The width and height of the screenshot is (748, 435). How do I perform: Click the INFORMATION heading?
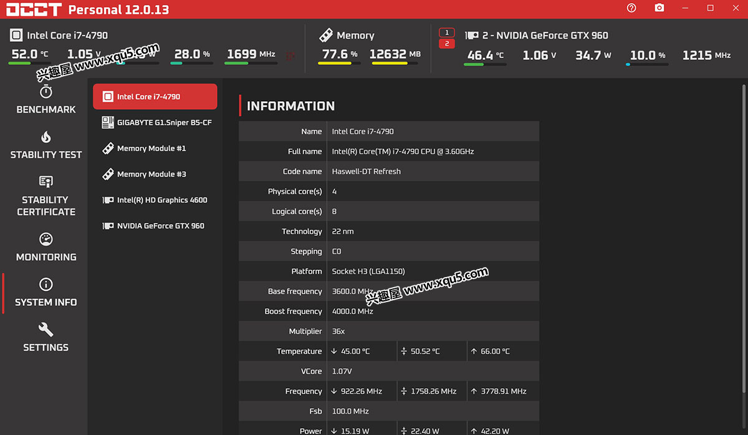(290, 106)
